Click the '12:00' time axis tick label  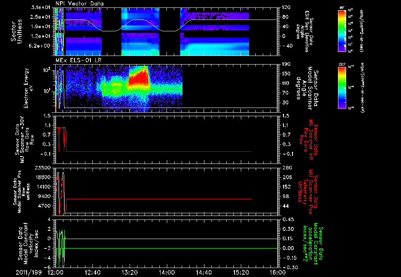56,272
